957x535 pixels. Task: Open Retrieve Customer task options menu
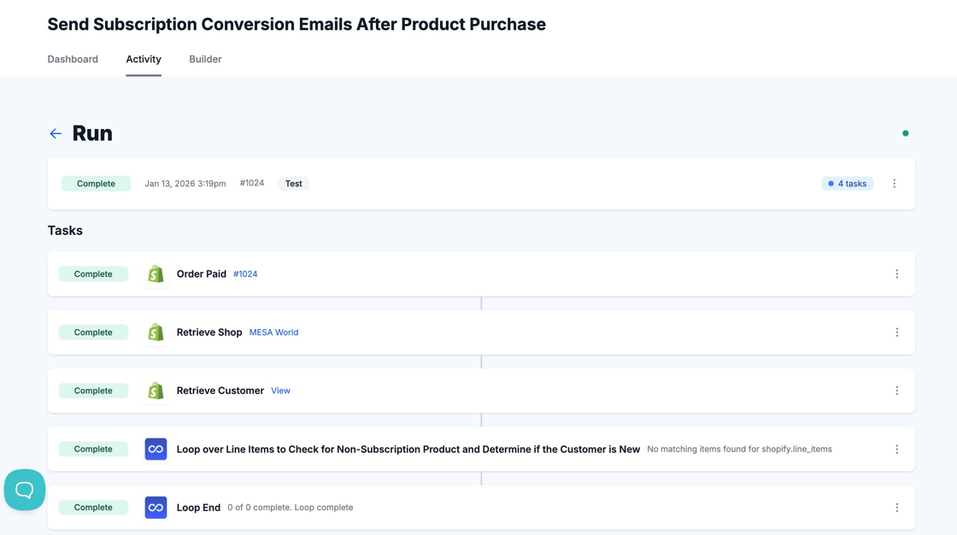coord(896,391)
